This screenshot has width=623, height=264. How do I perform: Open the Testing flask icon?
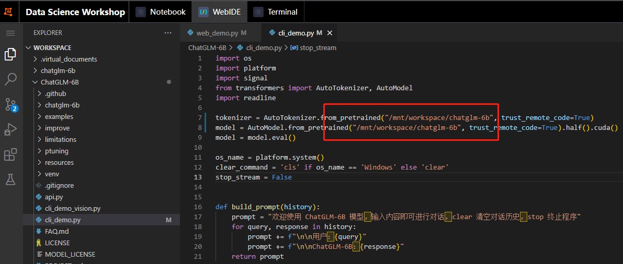pyautogui.click(x=10, y=180)
